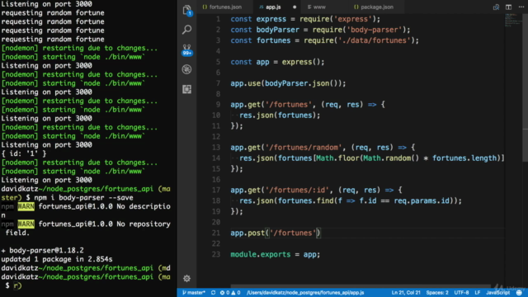This screenshot has height=297, width=528.
Task: Click Ln 21, Col 21 in status bar
Action: (406, 293)
